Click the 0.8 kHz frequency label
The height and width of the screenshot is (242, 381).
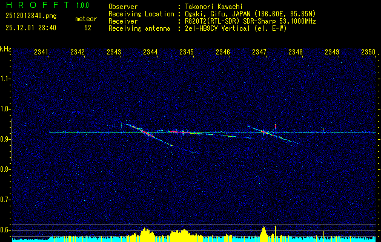(5, 169)
